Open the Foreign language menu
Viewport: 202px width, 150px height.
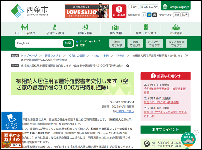pos(175,6)
